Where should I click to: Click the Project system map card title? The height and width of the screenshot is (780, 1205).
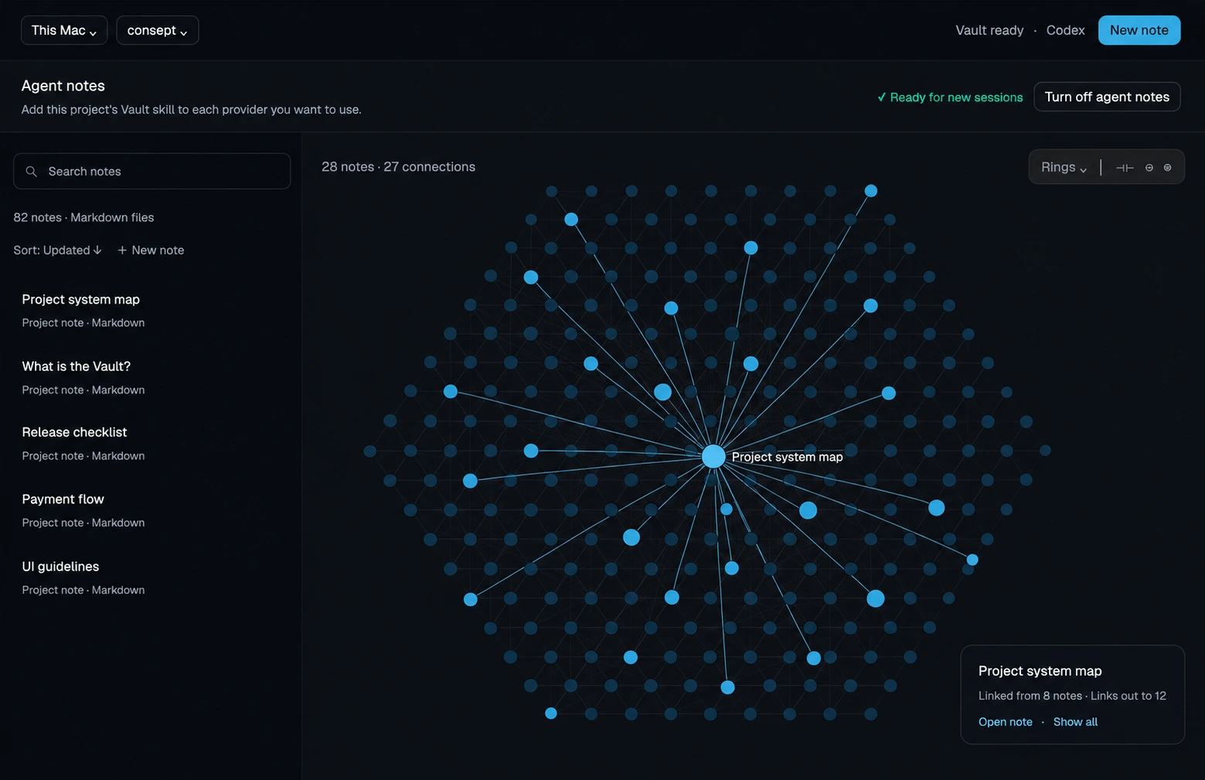[1040, 671]
